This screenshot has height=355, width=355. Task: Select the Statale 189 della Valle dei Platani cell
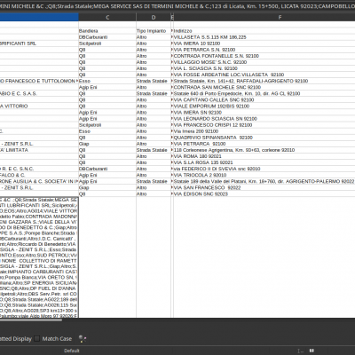[264, 181]
